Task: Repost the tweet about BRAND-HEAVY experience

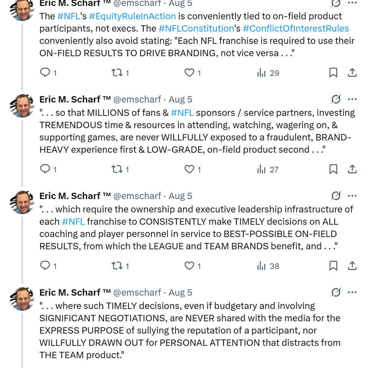Action: click(x=116, y=169)
